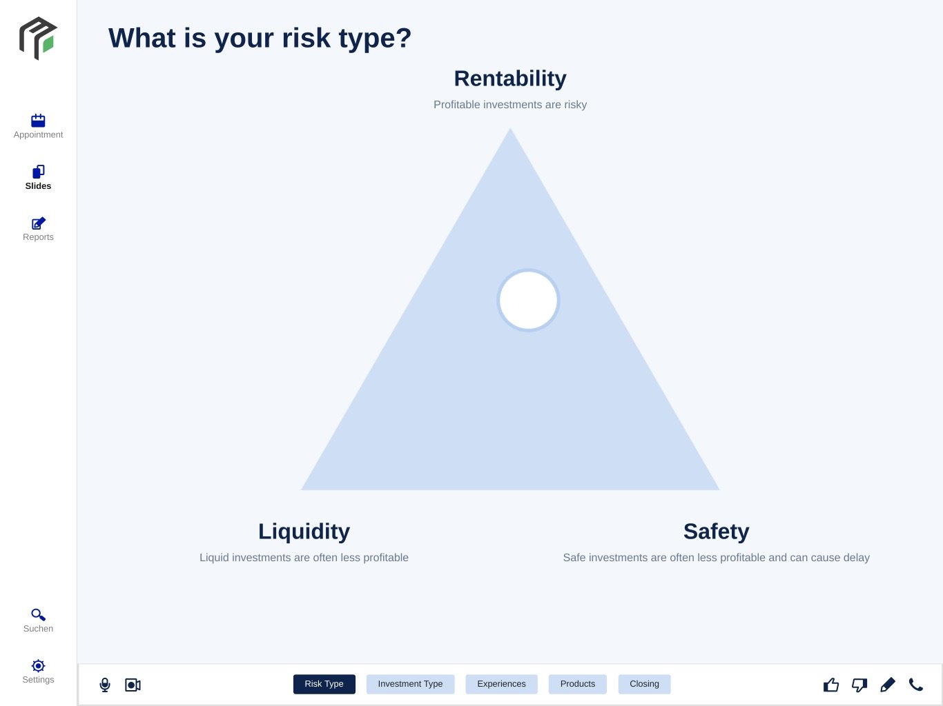This screenshot has width=943, height=706.
Task: Click the thumbs up icon
Action: (x=831, y=685)
